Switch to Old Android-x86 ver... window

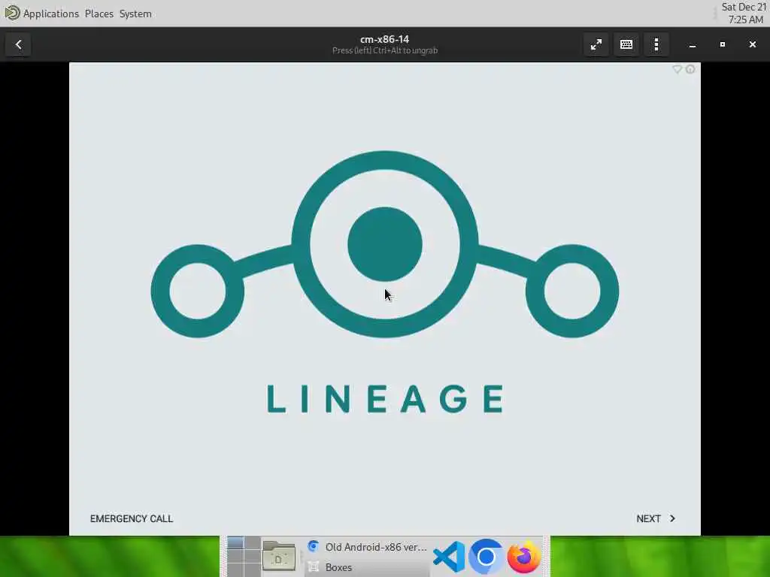point(367,547)
